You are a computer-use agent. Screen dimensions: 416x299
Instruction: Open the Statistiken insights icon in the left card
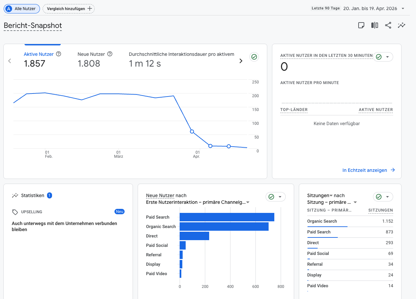15,195
